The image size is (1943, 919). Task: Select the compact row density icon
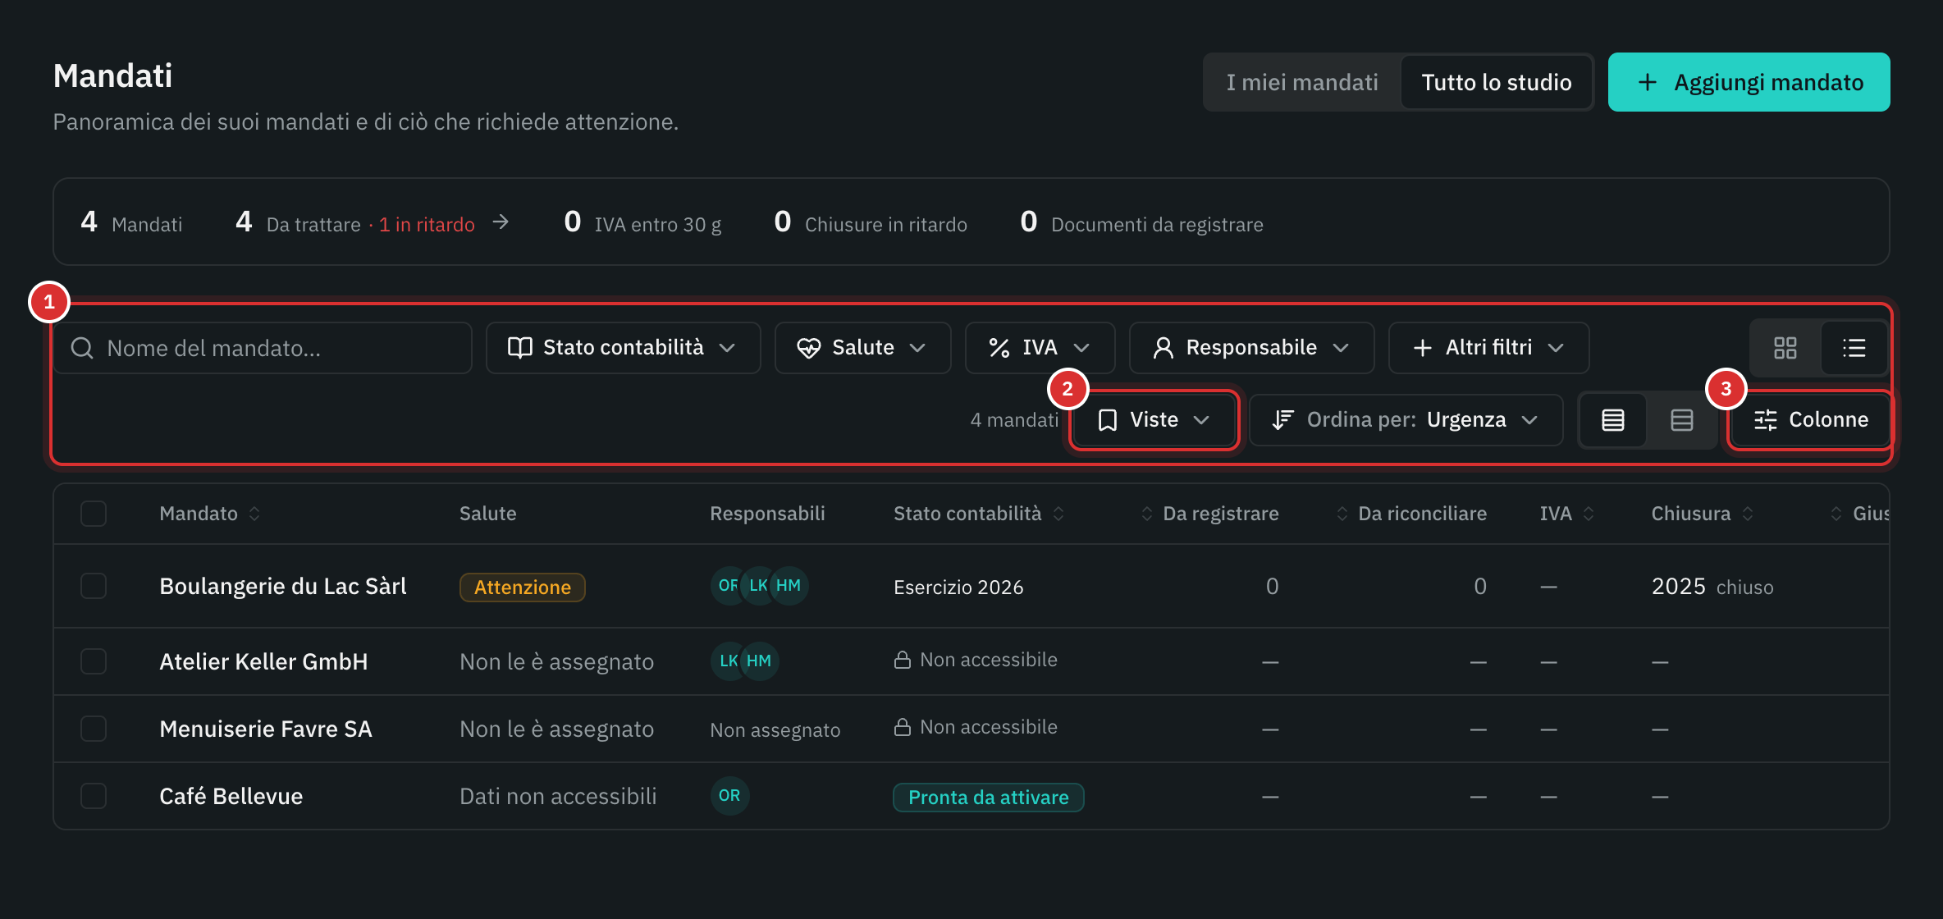(x=1612, y=420)
